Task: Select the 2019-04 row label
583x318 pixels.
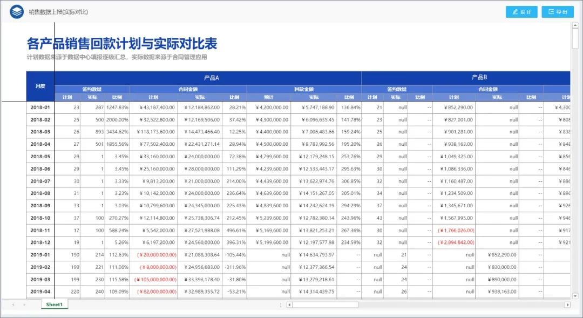Action: (40, 292)
